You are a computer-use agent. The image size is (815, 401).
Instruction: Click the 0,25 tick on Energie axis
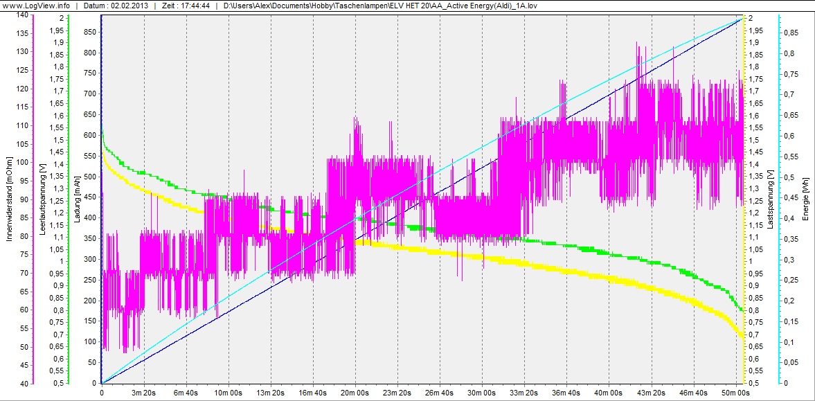pyautogui.click(x=791, y=280)
